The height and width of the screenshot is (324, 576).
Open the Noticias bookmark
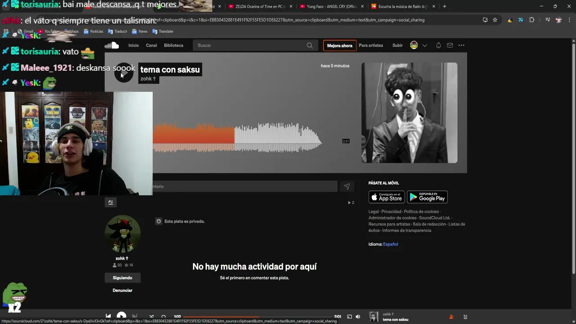pyautogui.click(x=93, y=31)
